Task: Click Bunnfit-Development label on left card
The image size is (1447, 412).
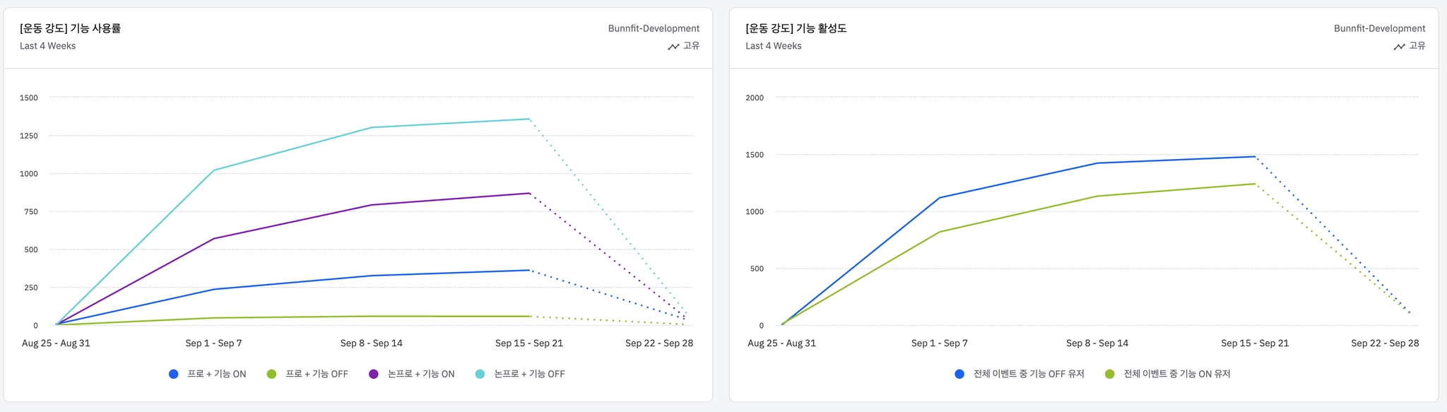Action: click(654, 28)
